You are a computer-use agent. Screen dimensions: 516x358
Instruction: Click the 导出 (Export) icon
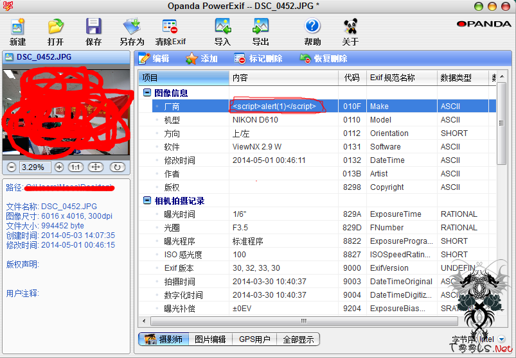click(260, 31)
